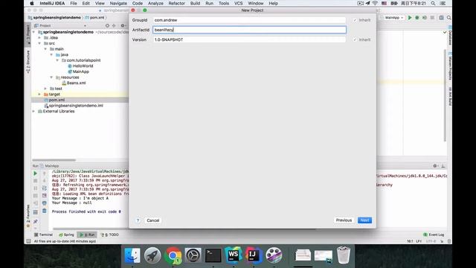Collapse the main folder arrow
This screenshot has height=268, width=476.
click(45, 49)
